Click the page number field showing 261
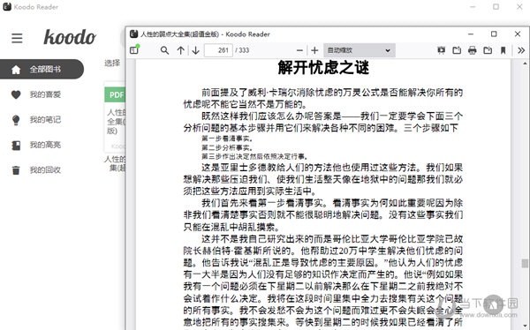Image resolution: width=530 pixels, height=330 pixels. (x=218, y=50)
